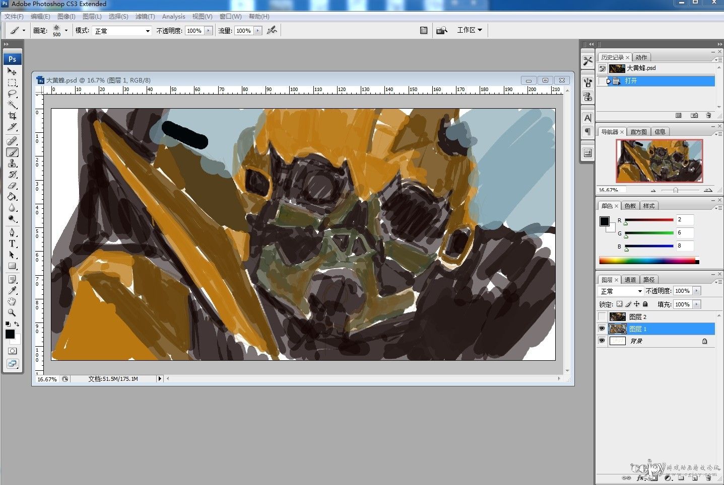Open 流量 slider arrow

258,31
